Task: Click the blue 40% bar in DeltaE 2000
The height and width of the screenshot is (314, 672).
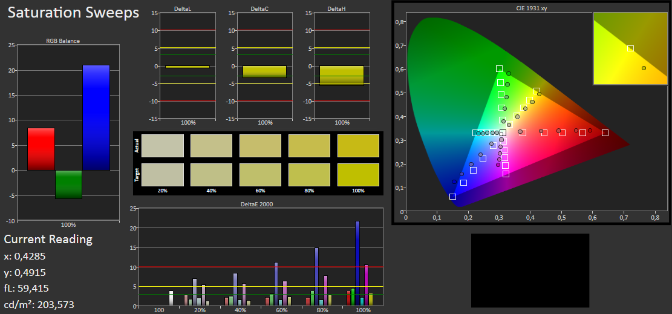Action: (235, 289)
